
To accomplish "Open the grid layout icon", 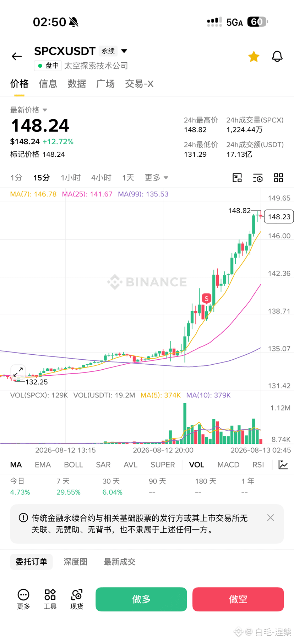I will tap(278, 178).
